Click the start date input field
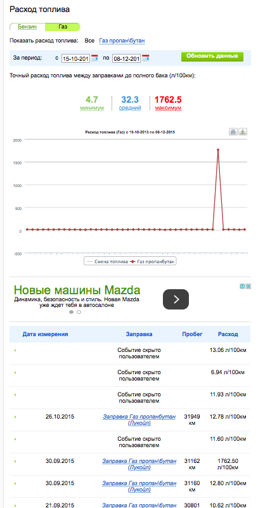The height and width of the screenshot is (508, 258). tap(75, 58)
